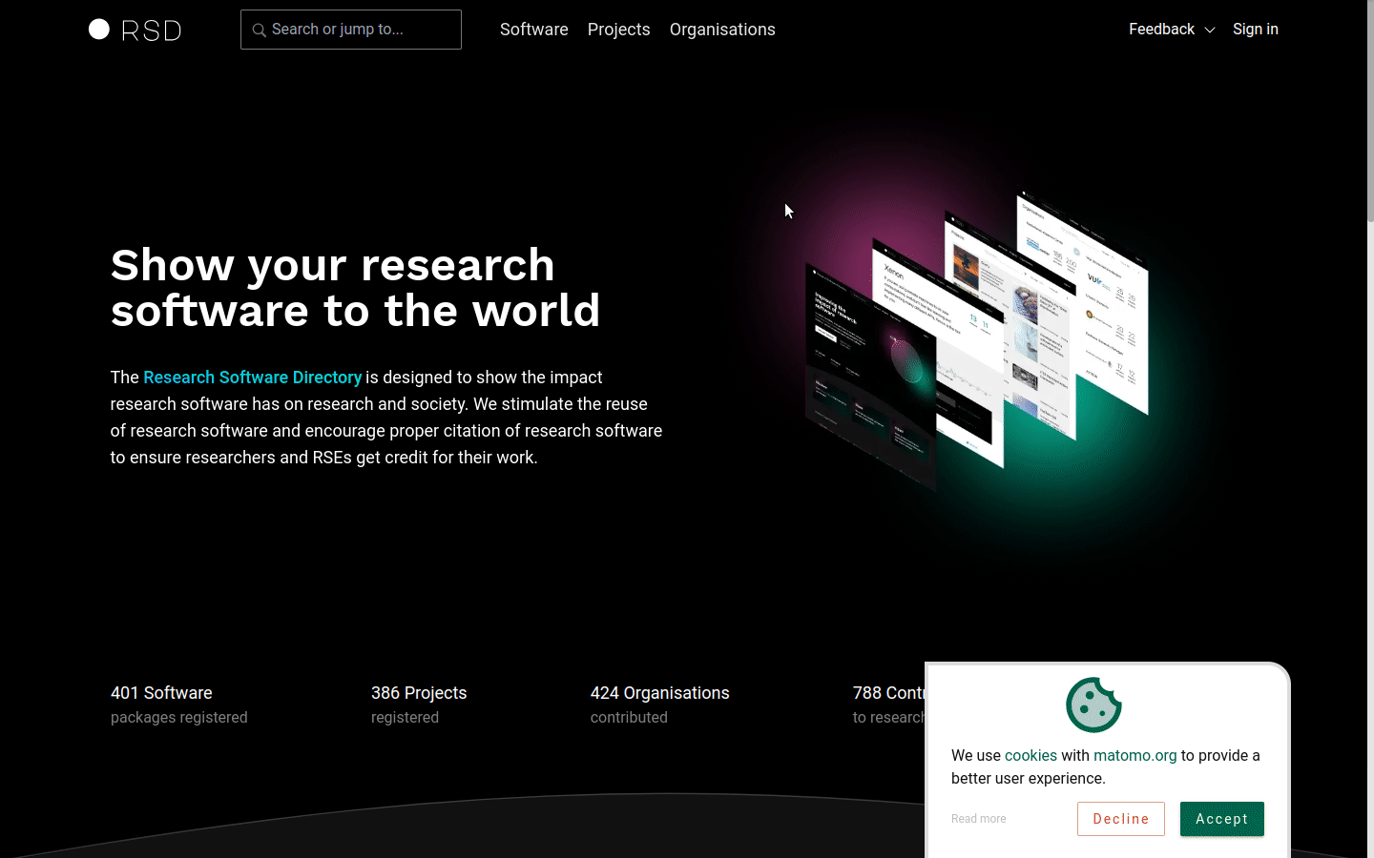Click the search magnifier icon
1374x858 pixels.
[259, 31]
